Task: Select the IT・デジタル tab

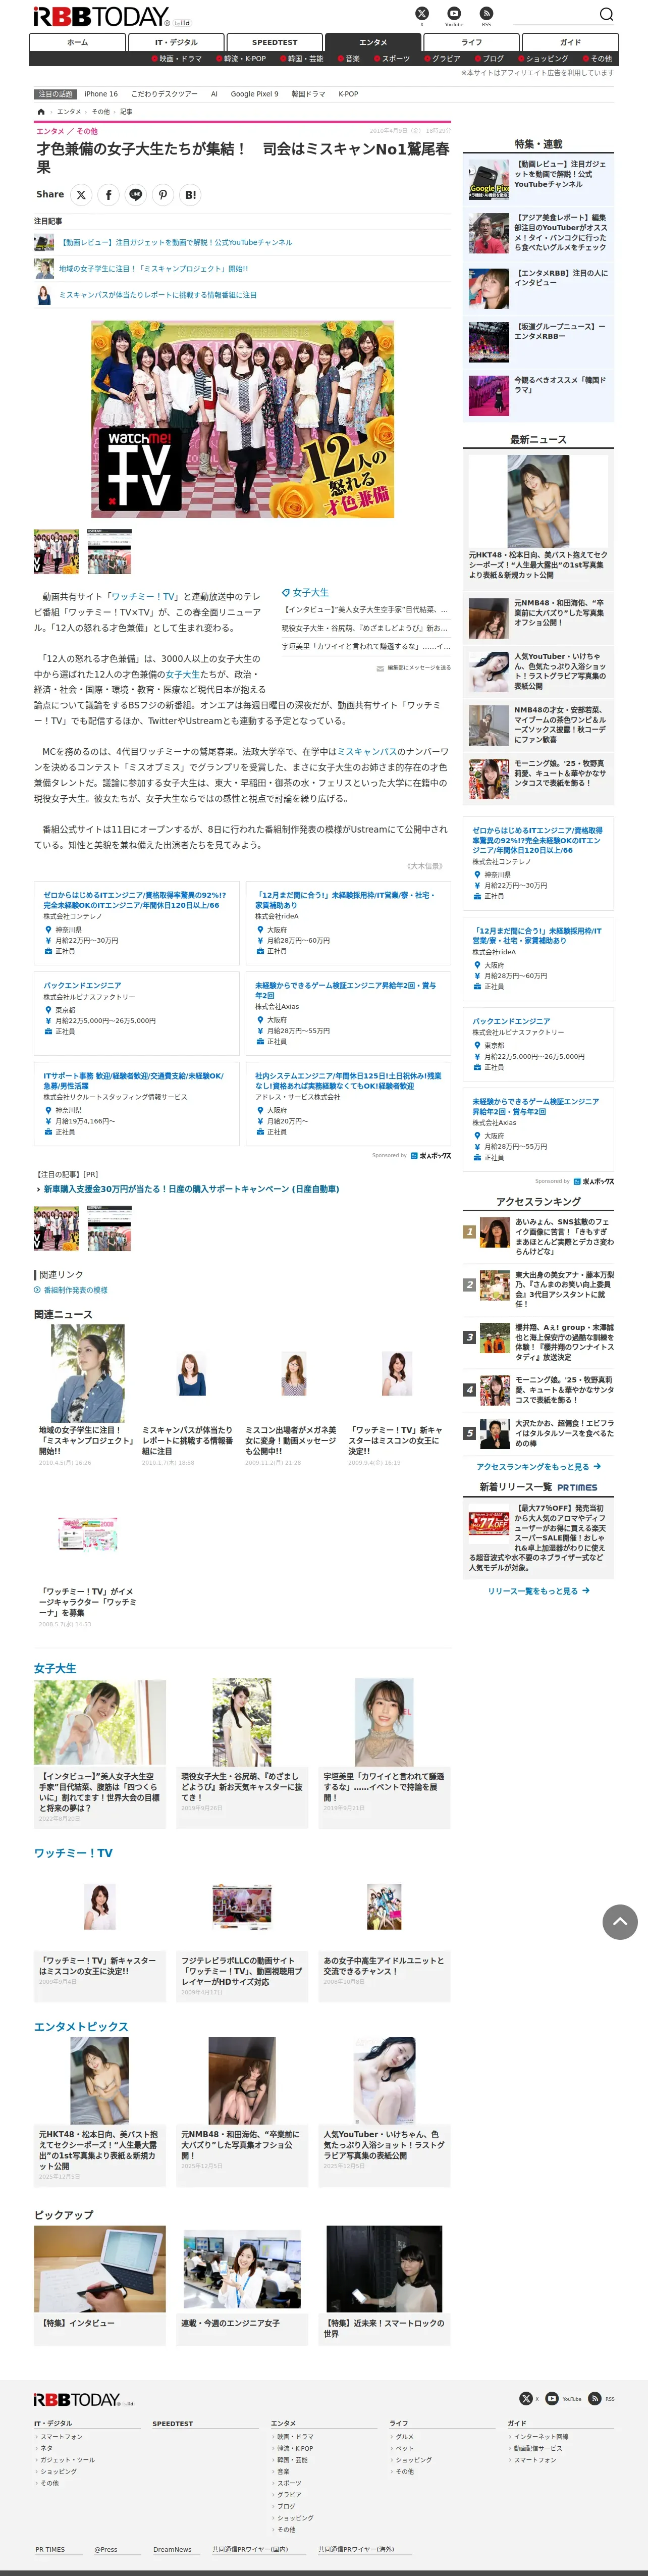Action: (x=176, y=42)
